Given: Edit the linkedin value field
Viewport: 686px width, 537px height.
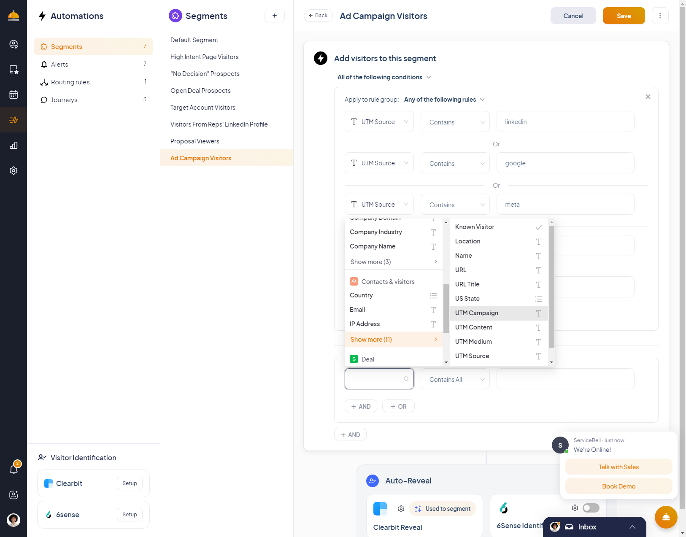Looking at the screenshot, I should coord(565,121).
